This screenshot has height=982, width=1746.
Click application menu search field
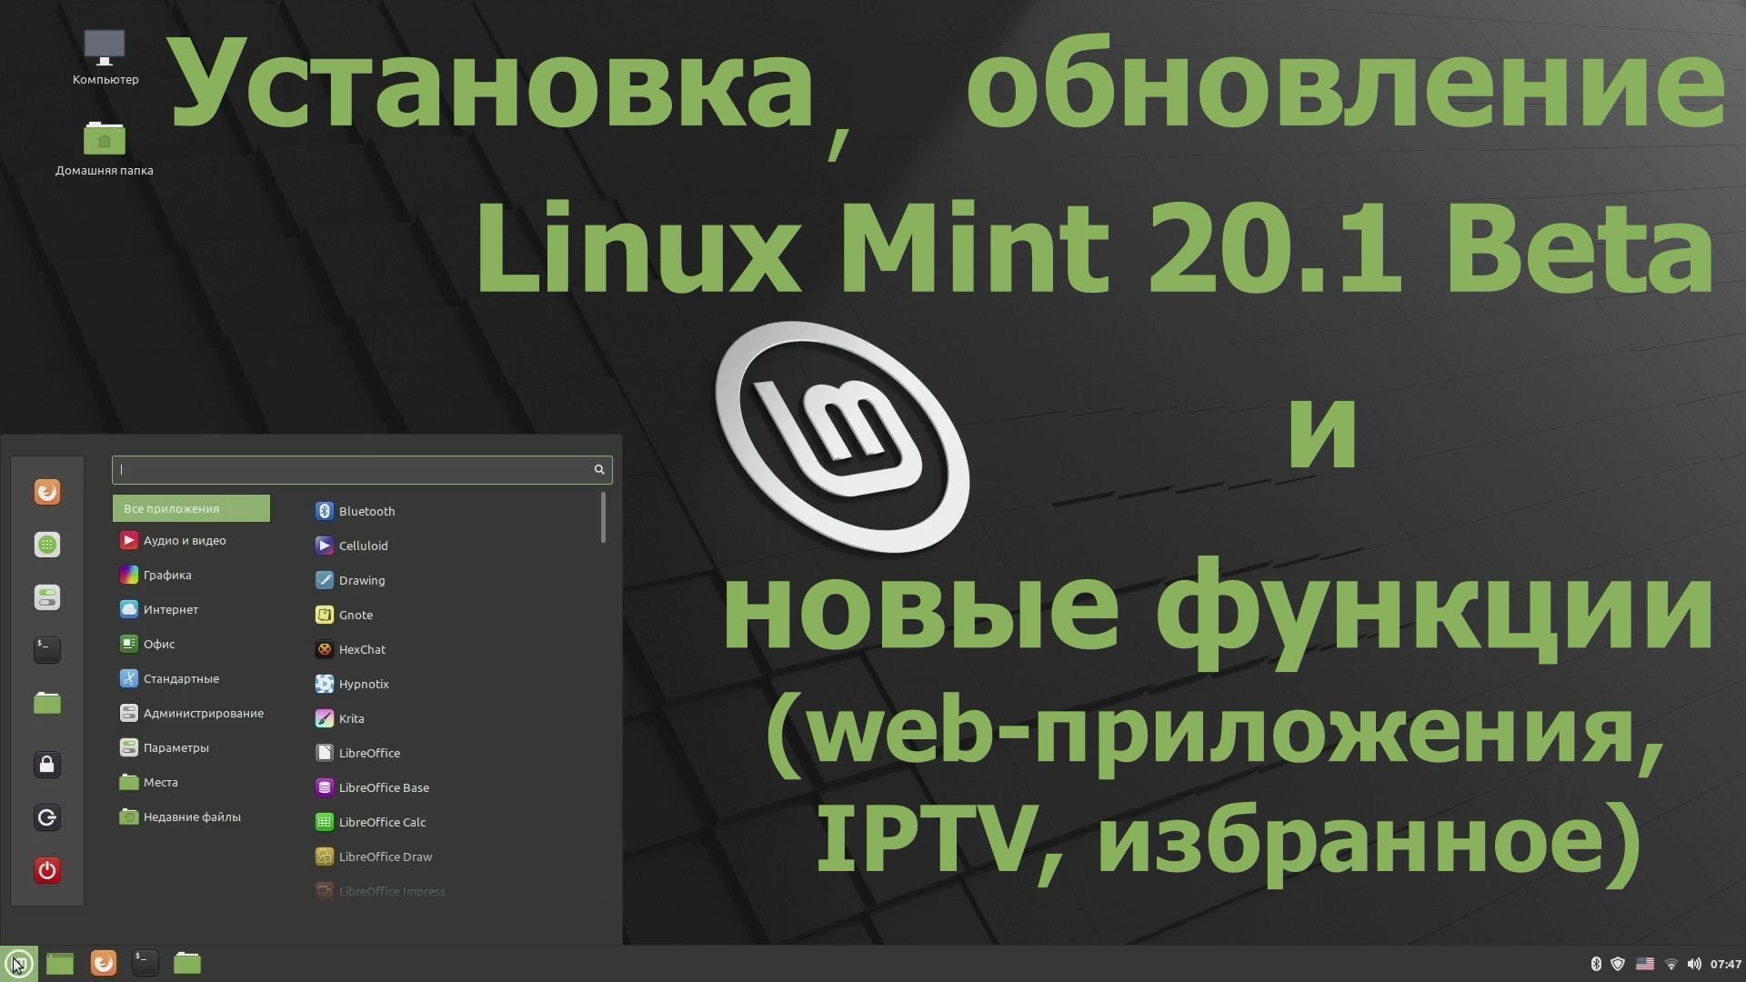pos(360,469)
